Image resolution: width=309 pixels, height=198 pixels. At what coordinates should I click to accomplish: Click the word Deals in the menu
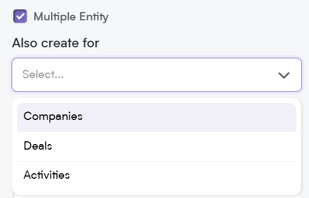click(38, 146)
